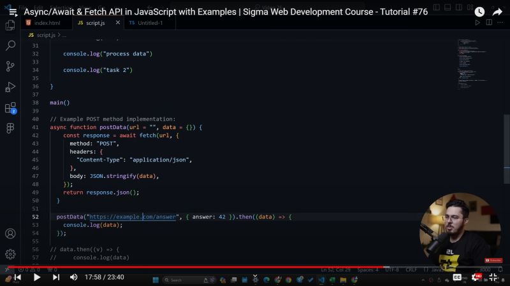510x286 pixels.
Task: Play the video
Action: click(x=37, y=277)
